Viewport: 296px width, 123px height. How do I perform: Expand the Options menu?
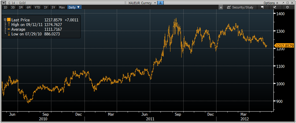[x=270, y=2]
